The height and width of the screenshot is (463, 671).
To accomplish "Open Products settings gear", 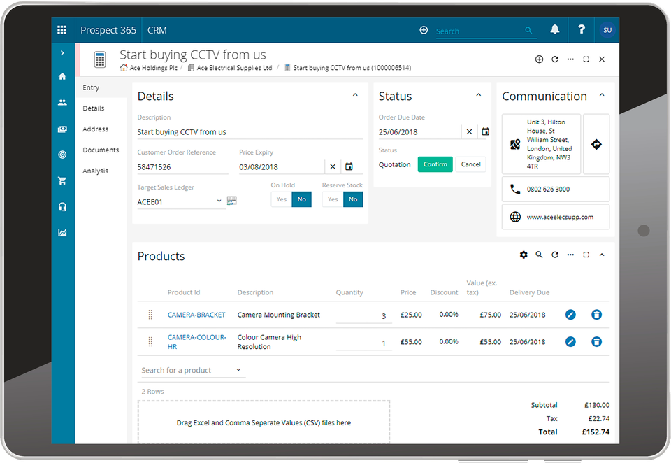I will pyautogui.click(x=524, y=255).
